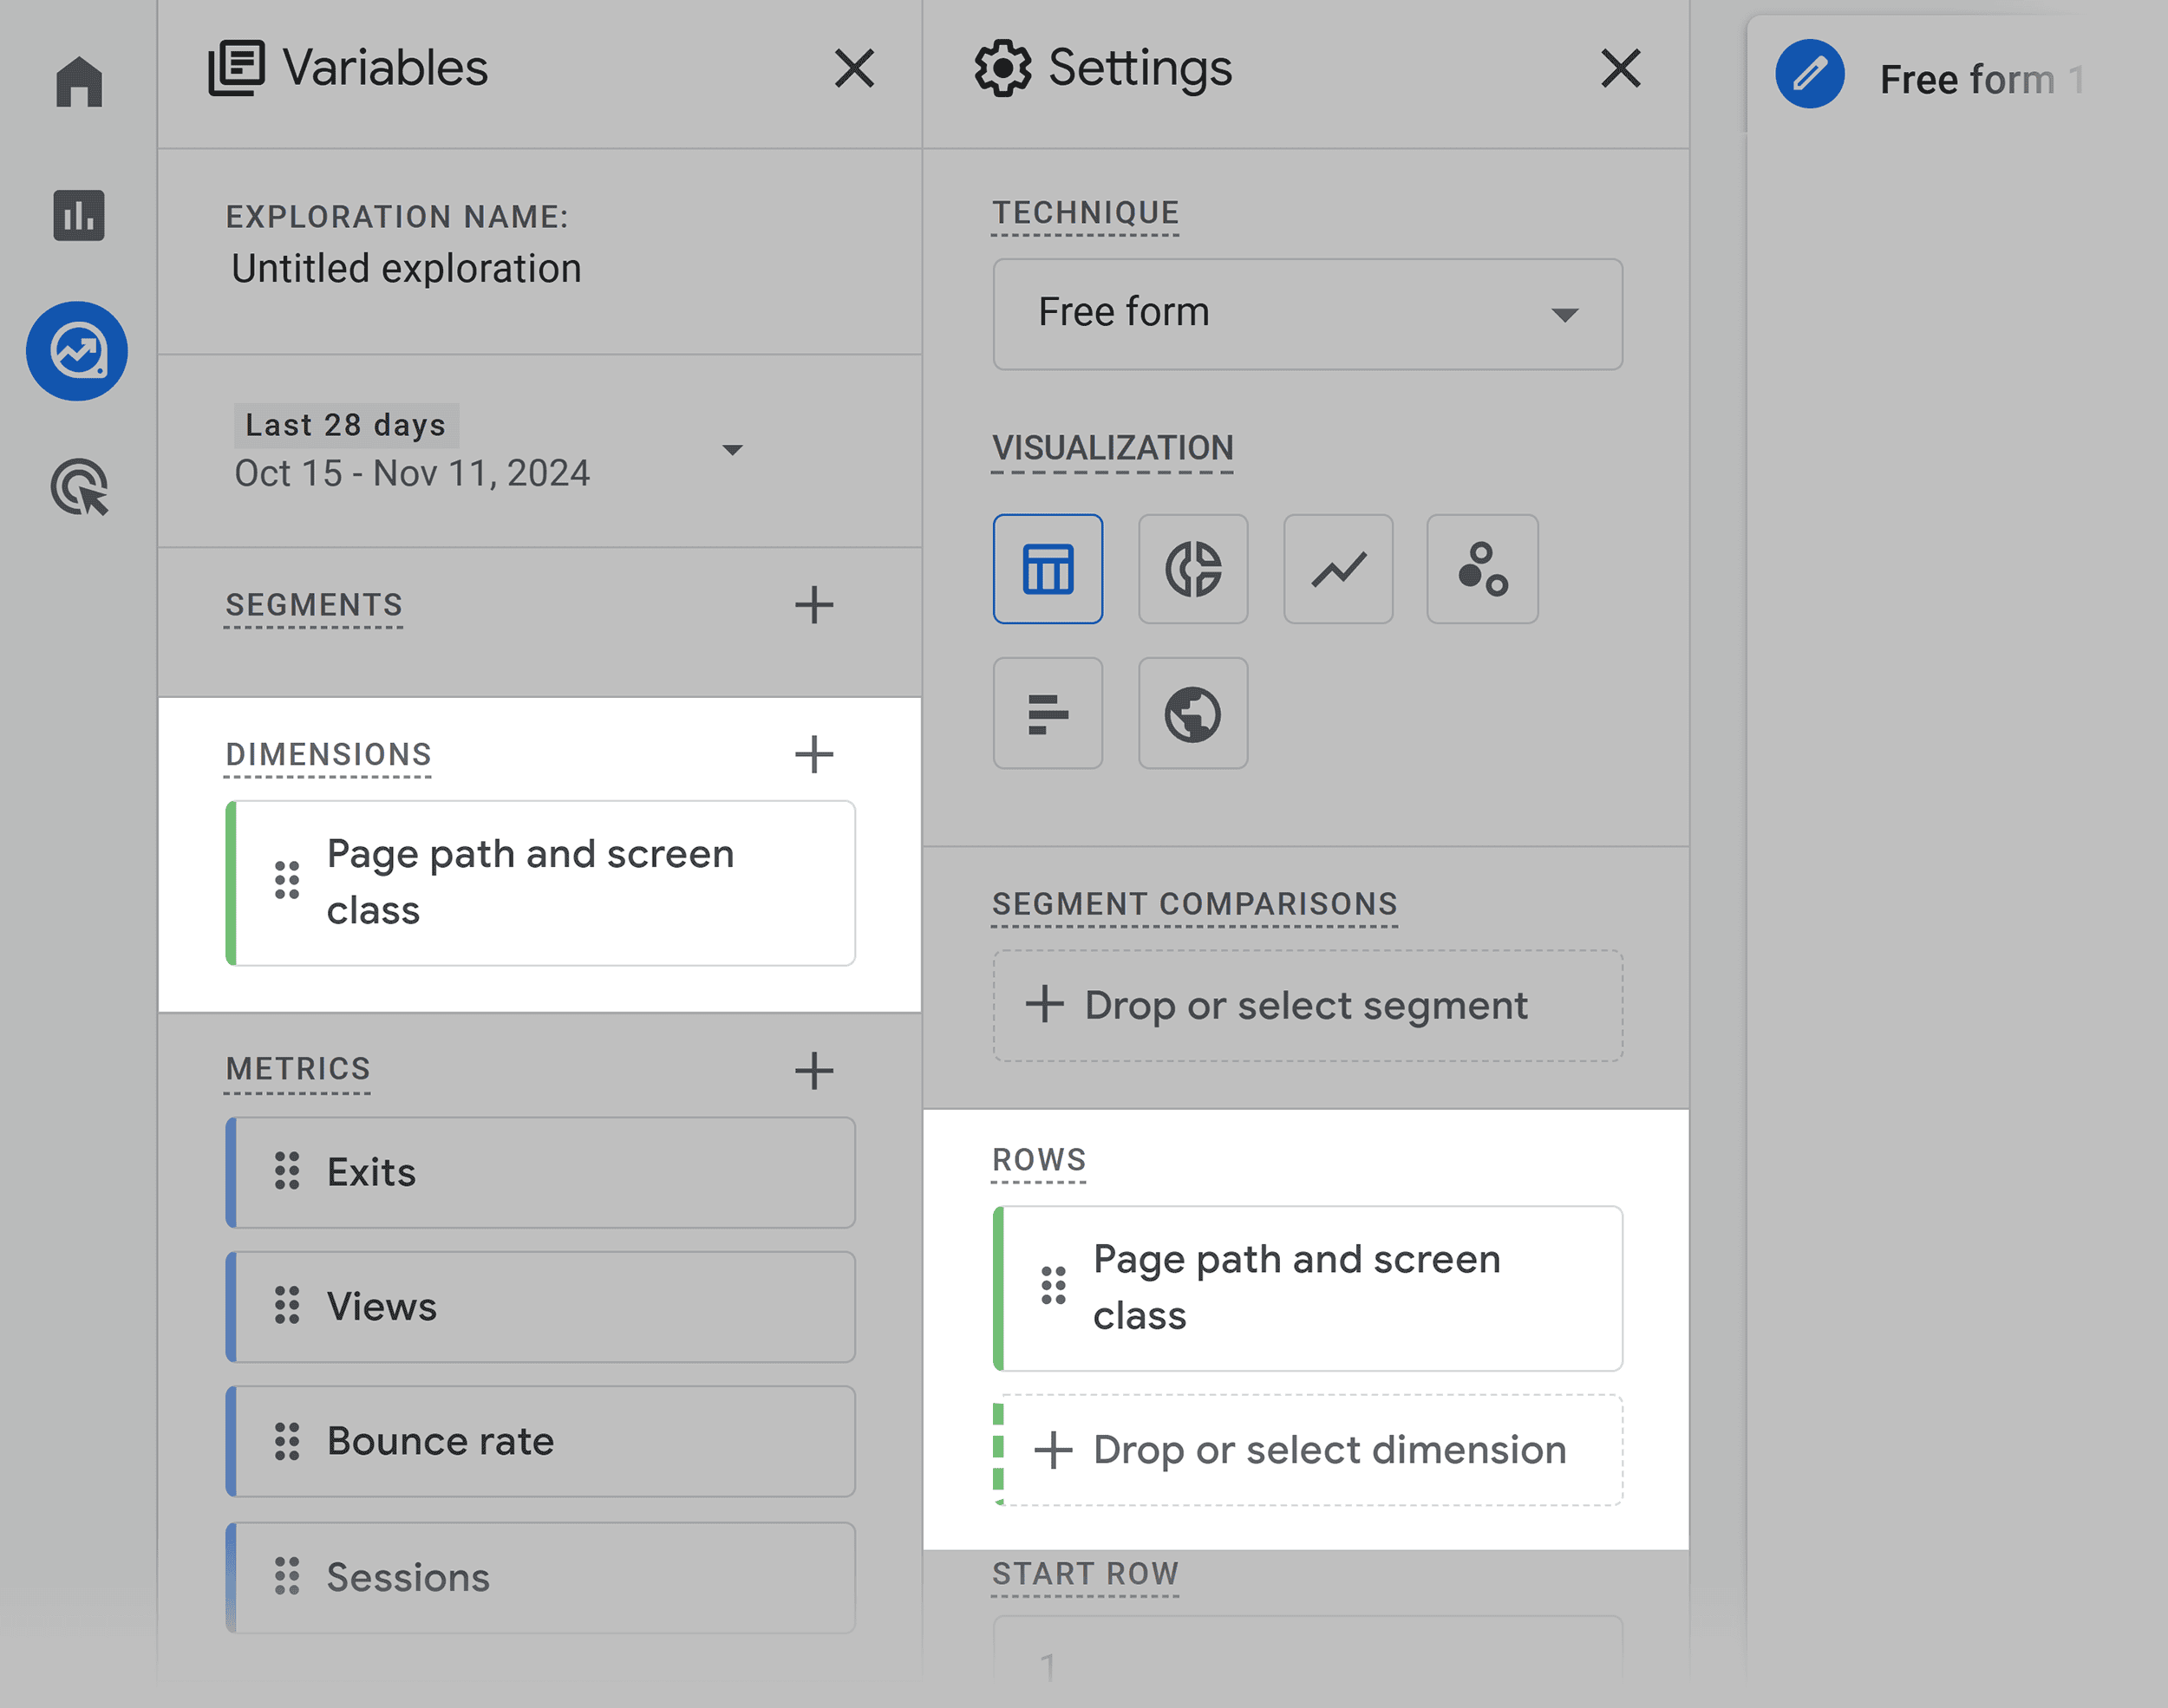2168x1708 pixels.
Task: Click Add segment plus icon
Action: tap(815, 603)
